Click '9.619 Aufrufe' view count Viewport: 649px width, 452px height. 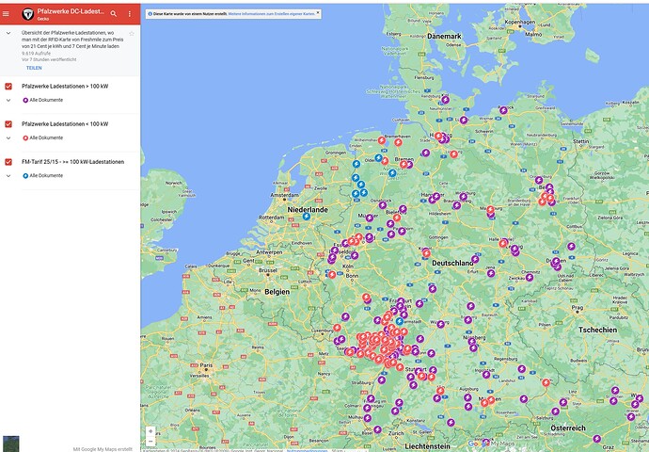(36, 54)
